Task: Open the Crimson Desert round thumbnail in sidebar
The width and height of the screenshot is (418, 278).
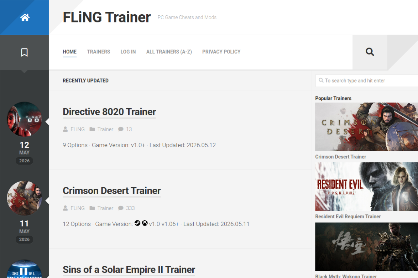Action: tap(24, 198)
